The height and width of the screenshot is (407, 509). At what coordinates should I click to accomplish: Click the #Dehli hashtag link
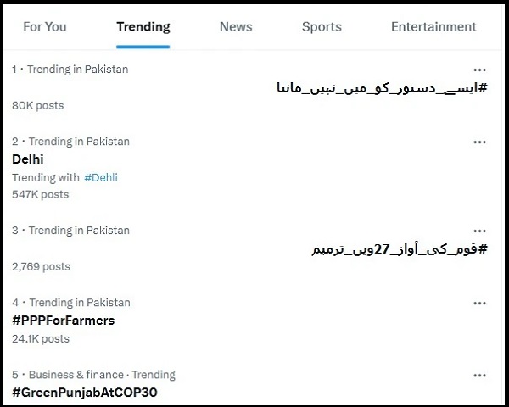pyautogui.click(x=101, y=177)
